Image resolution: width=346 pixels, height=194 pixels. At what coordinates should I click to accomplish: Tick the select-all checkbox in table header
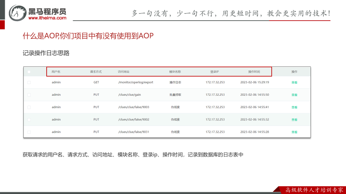29,72
